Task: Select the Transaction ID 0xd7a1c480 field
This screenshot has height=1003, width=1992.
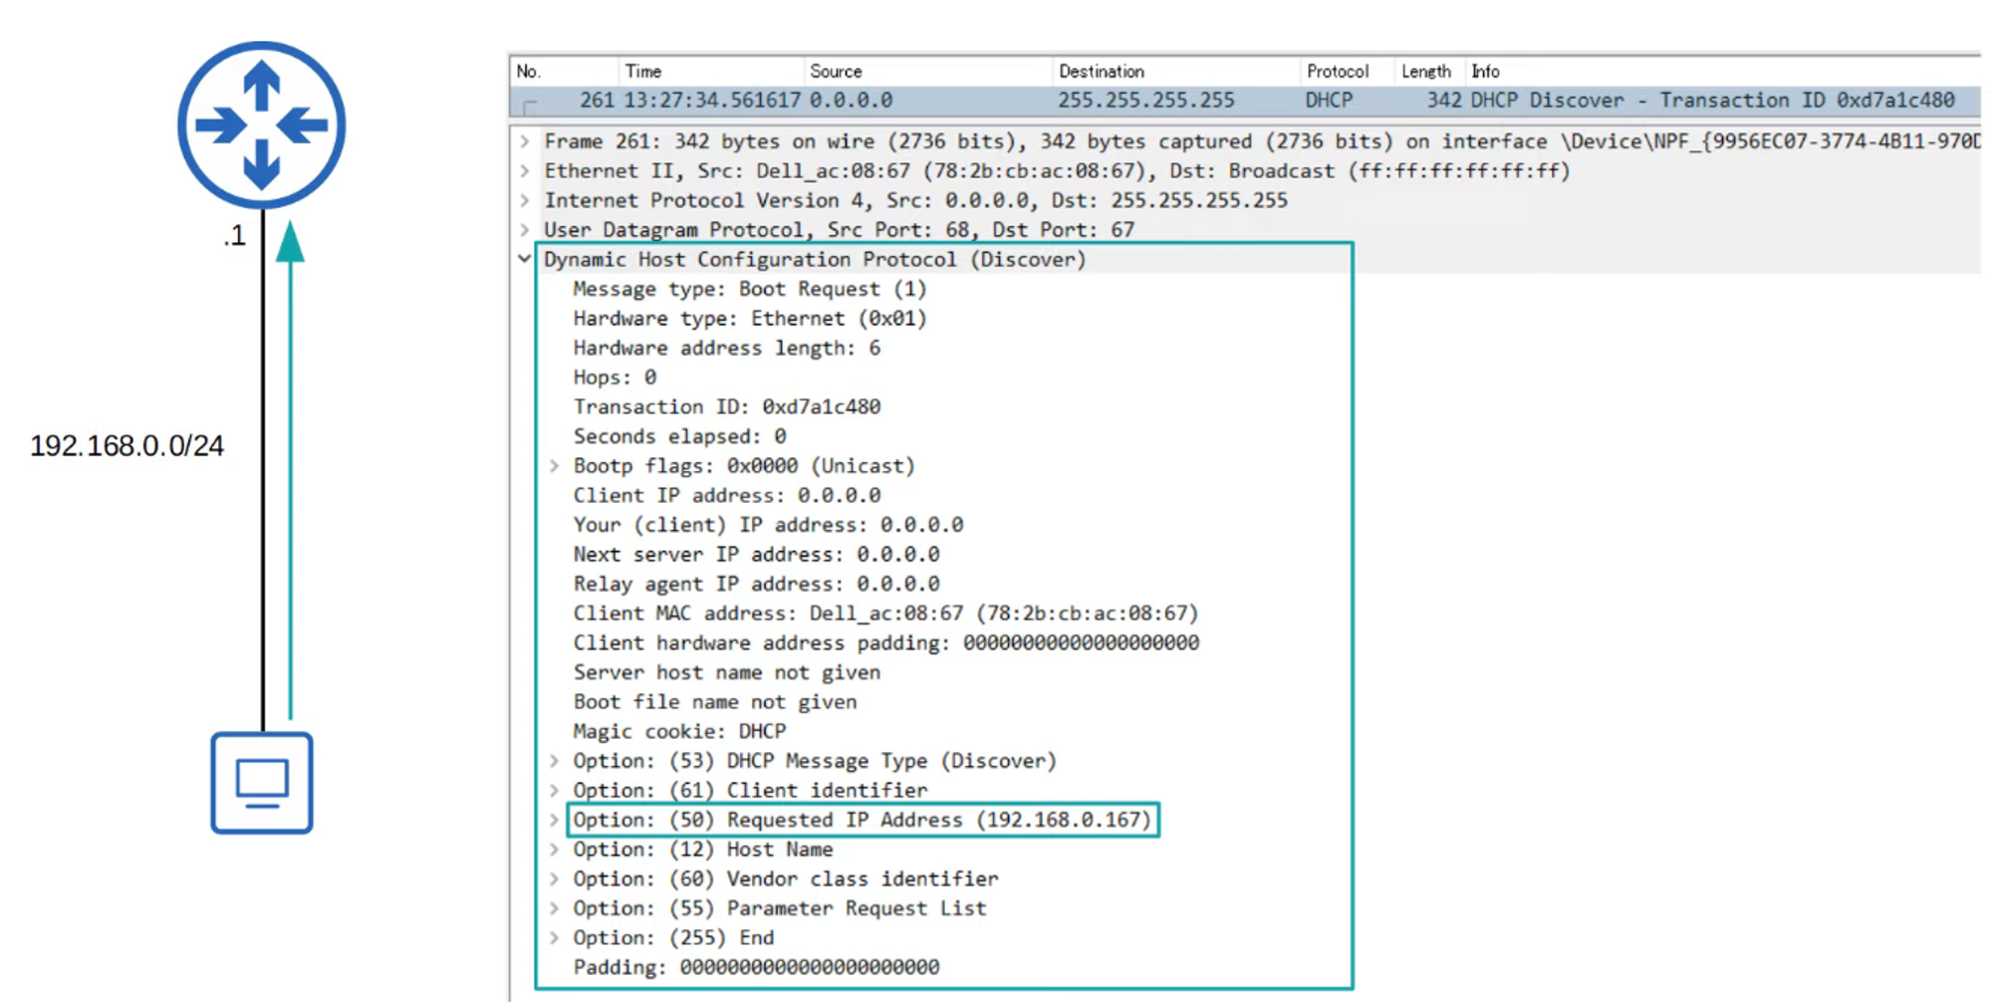Action: tap(726, 407)
